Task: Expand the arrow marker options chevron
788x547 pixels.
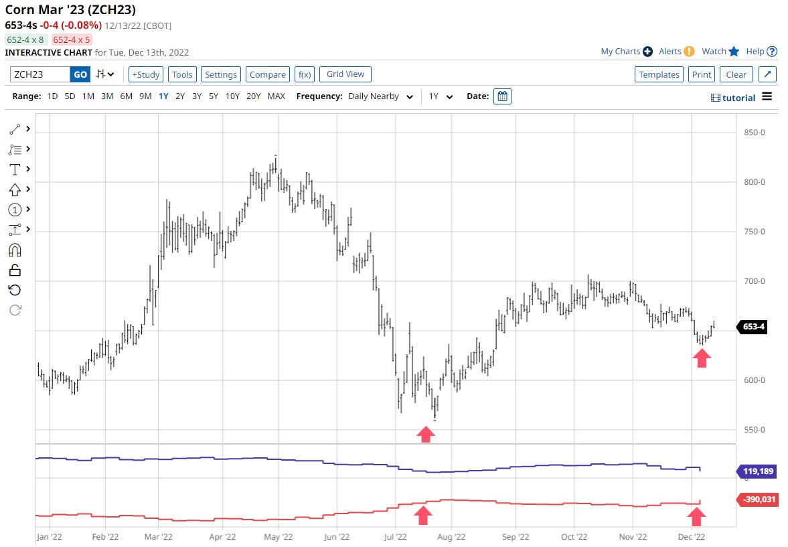Action: tap(28, 189)
